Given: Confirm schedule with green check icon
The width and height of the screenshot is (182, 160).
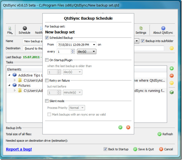Looking at the screenshot, I should click(x=120, y=127).
